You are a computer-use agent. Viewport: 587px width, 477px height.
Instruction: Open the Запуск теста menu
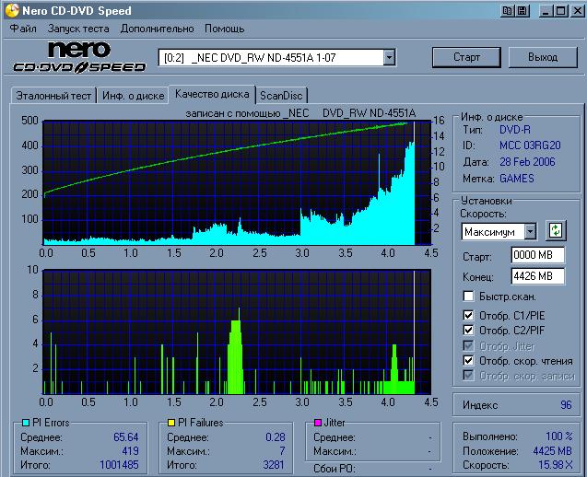coord(78,29)
